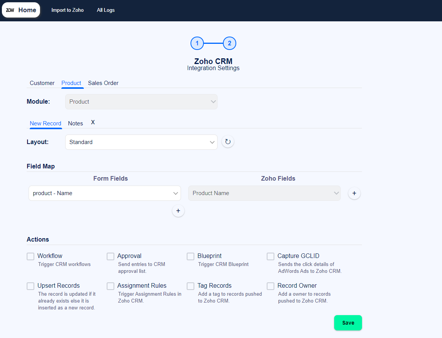Click the 'Trigger Assignment Rules in Zoho CRM.' text

[150, 297]
